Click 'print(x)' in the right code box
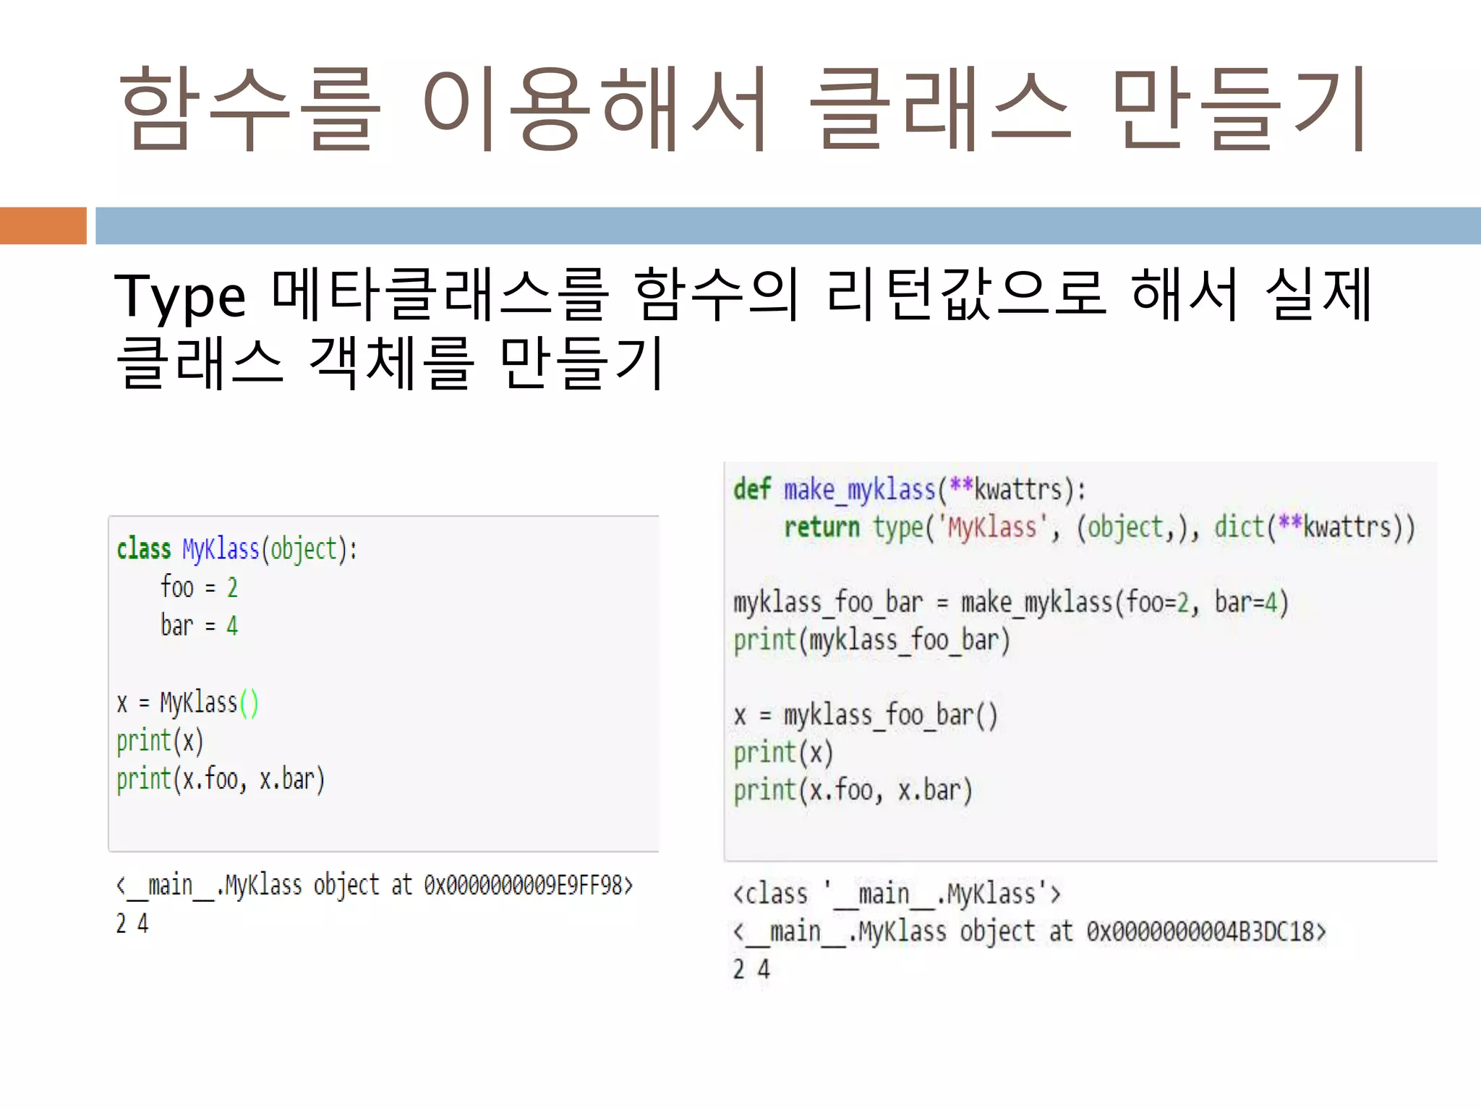The image size is (1481, 1110). (783, 753)
